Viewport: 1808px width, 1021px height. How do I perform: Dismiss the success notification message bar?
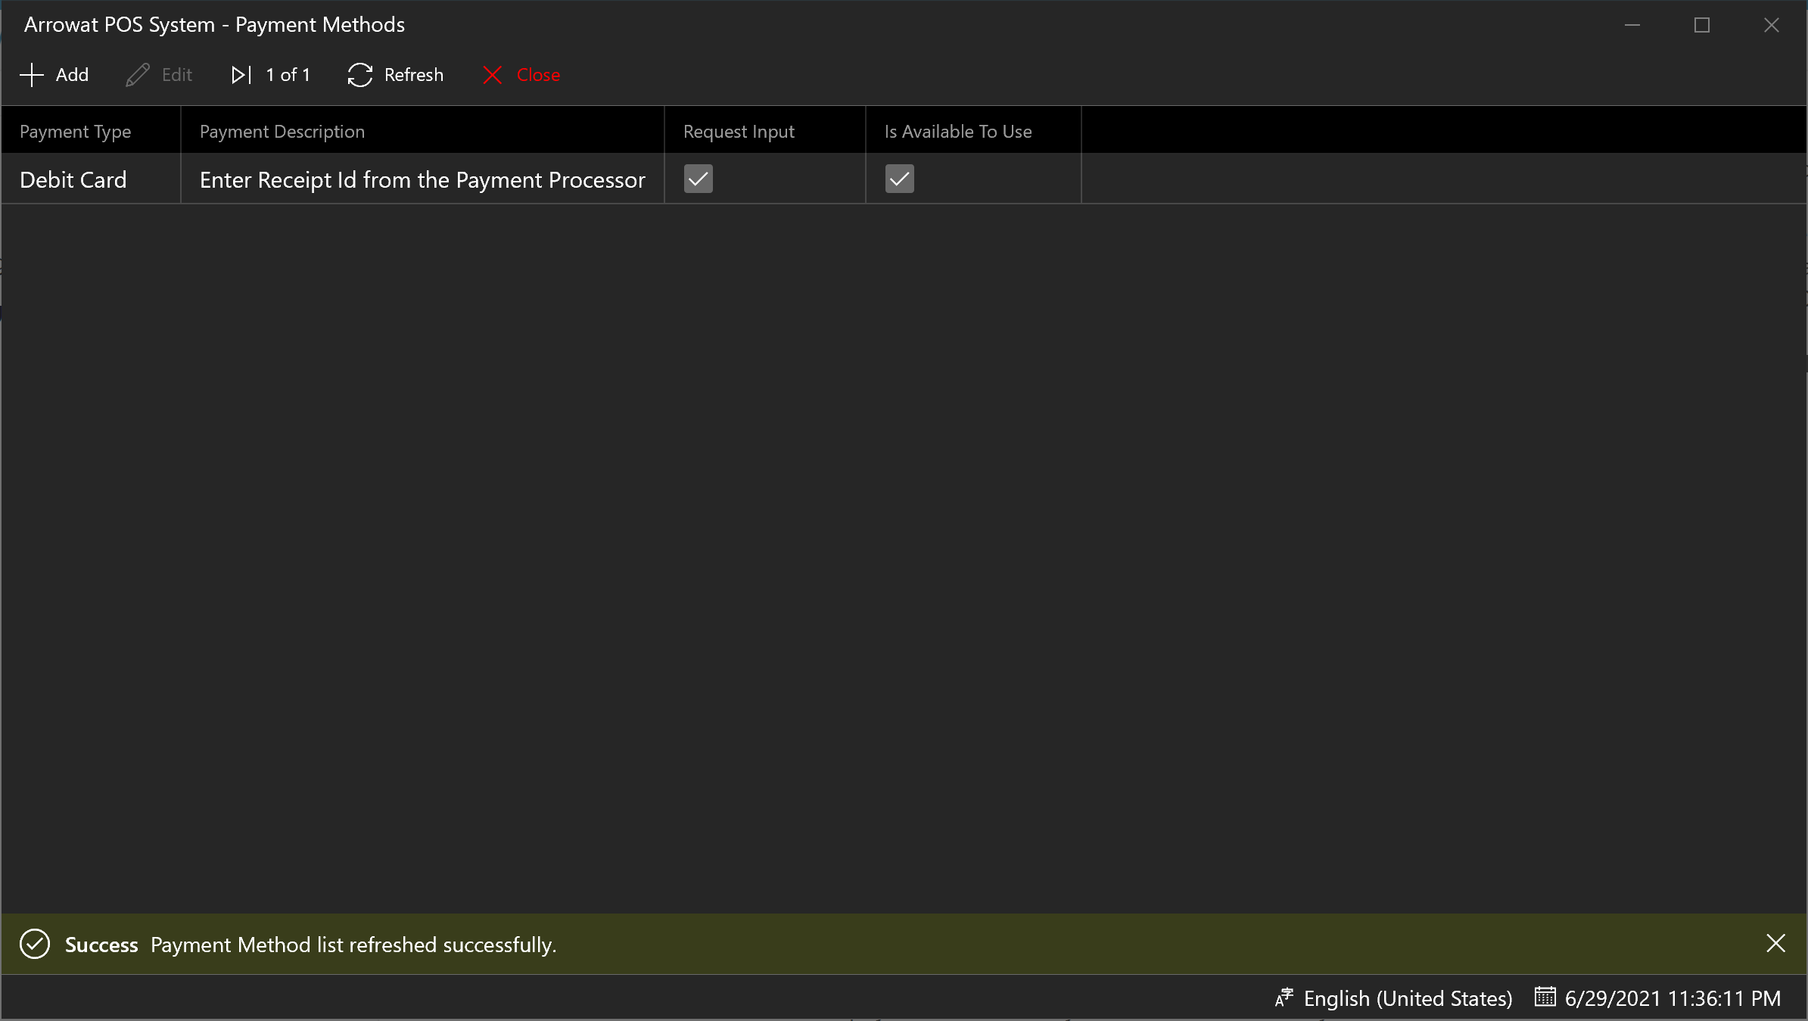tap(1775, 944)
